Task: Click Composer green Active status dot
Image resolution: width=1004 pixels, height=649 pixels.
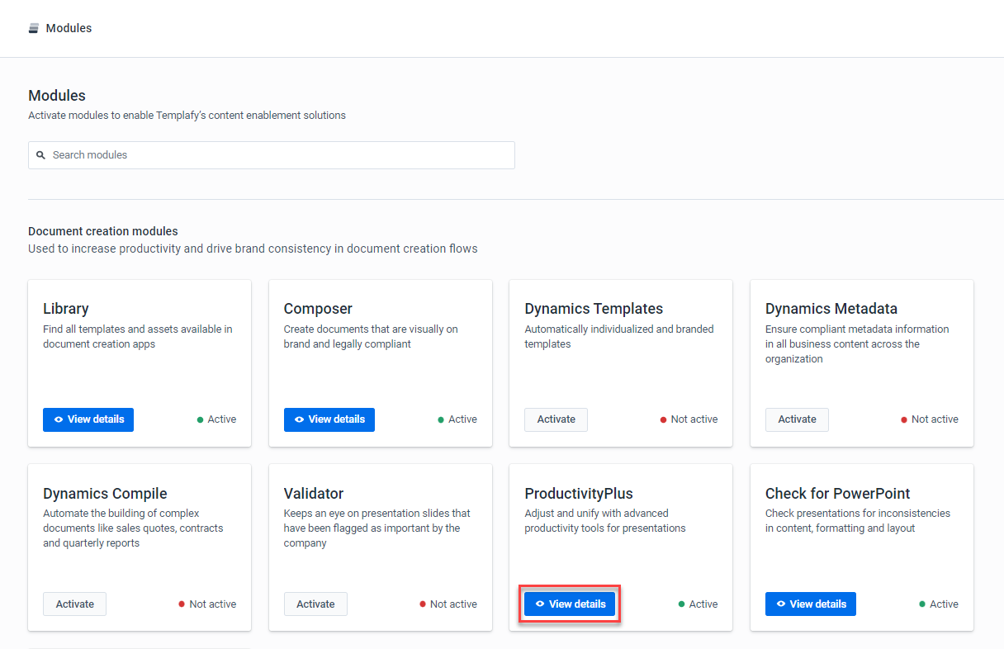Action: pos(441,419)
